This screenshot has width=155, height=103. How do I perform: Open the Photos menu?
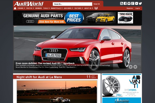pos(29,8)
